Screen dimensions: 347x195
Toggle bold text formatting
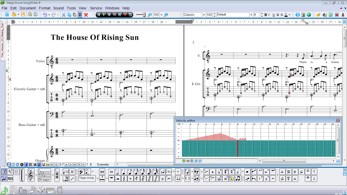(266, 15)
